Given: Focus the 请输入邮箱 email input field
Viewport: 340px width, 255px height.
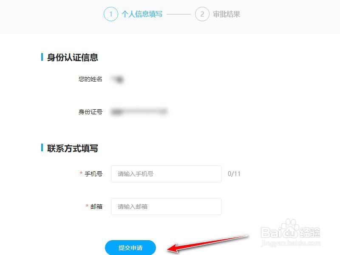Looking at the screenshot, I should click(x=166, y=207).
